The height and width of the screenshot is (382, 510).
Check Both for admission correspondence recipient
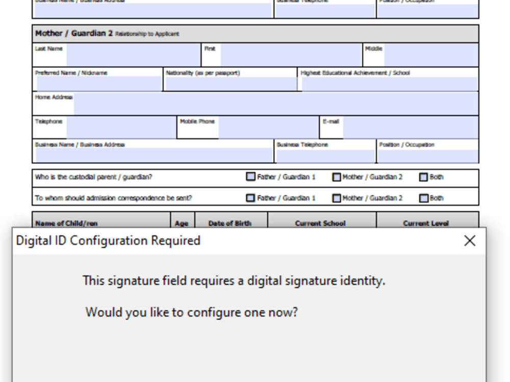[x=424, y=198]
